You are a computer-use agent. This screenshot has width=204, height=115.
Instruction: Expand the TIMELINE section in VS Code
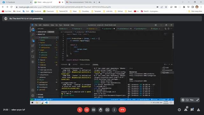tap(40, 97)
